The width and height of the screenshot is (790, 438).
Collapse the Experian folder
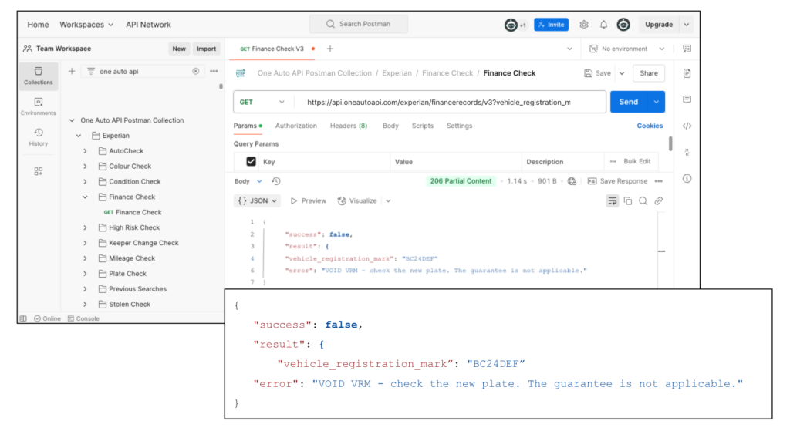coord(79,136)
